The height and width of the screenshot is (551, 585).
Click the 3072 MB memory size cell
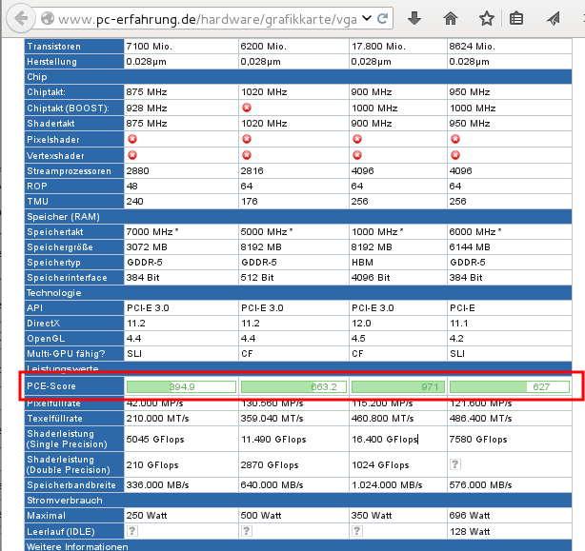tap(181, 247)
